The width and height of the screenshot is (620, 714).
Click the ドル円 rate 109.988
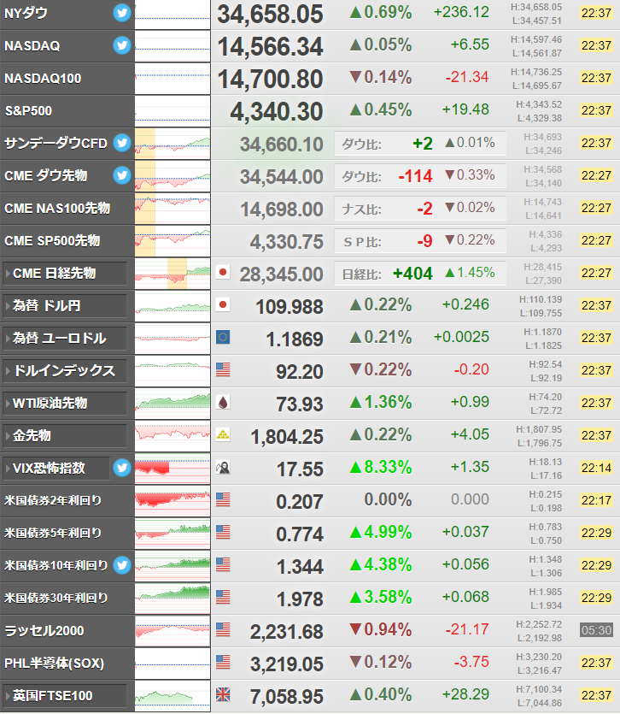[290, 307]
